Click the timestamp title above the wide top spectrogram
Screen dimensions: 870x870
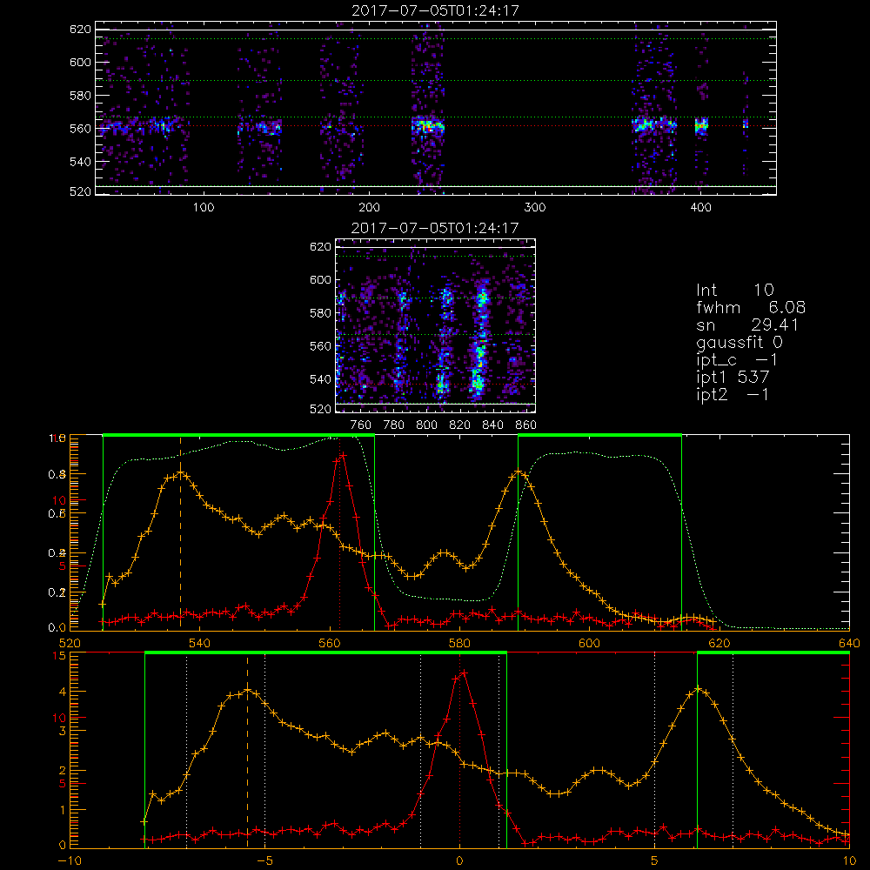click(436, 10)
